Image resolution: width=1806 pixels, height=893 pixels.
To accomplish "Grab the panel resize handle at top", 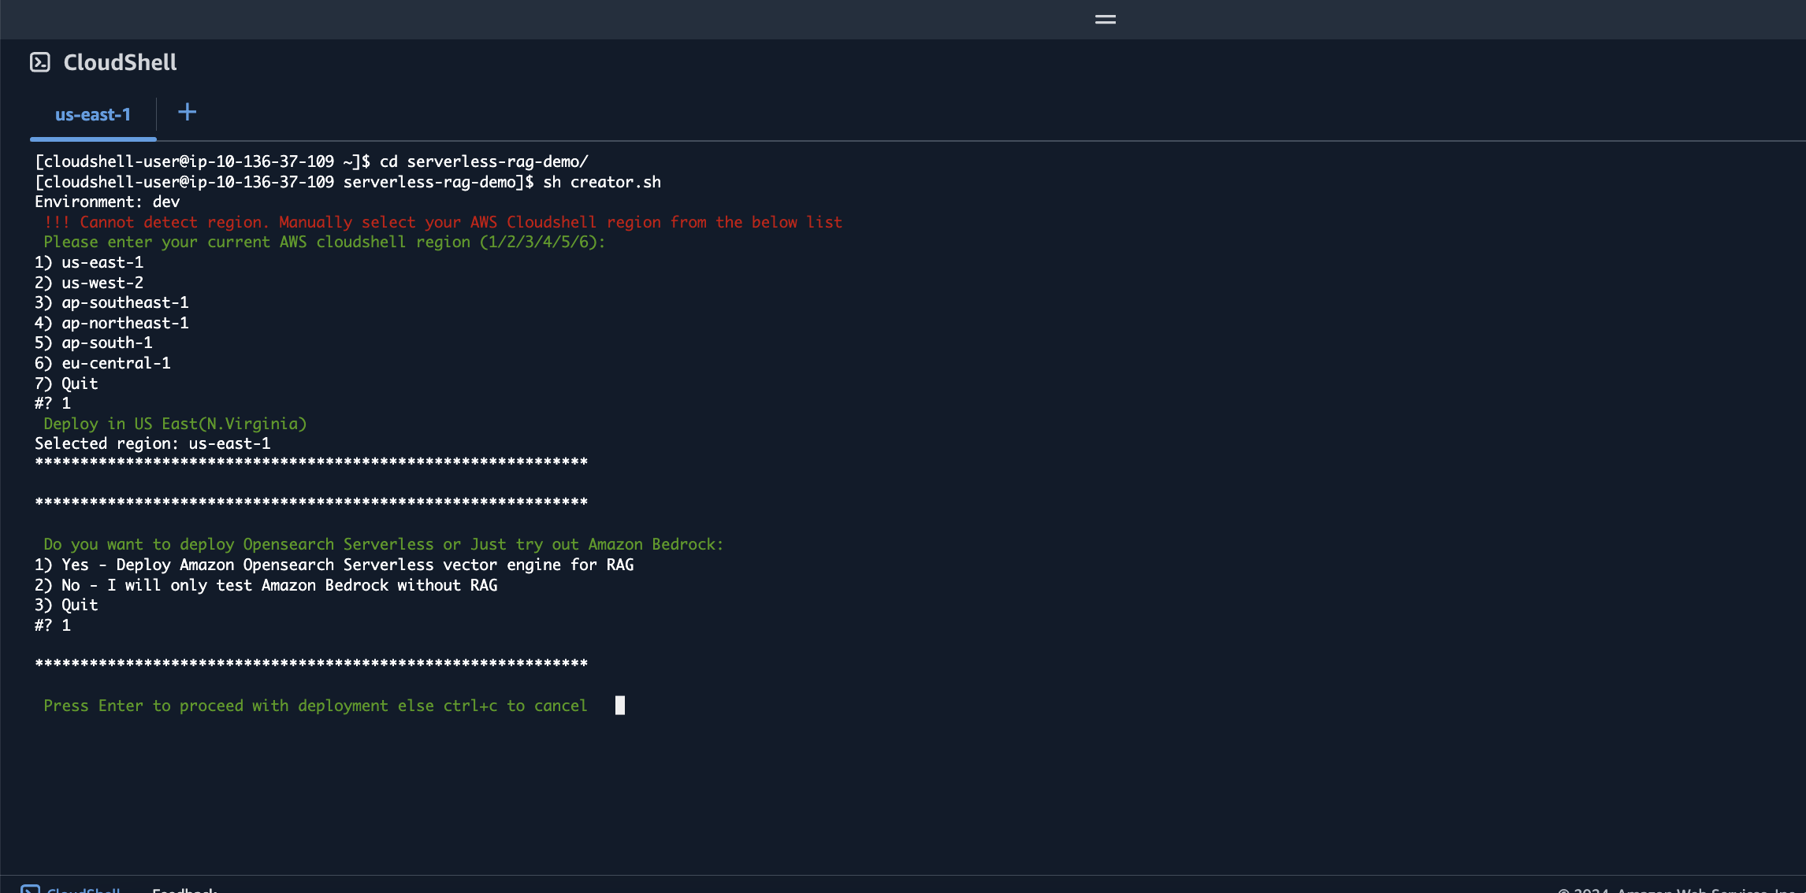I will pos(1105,20).
